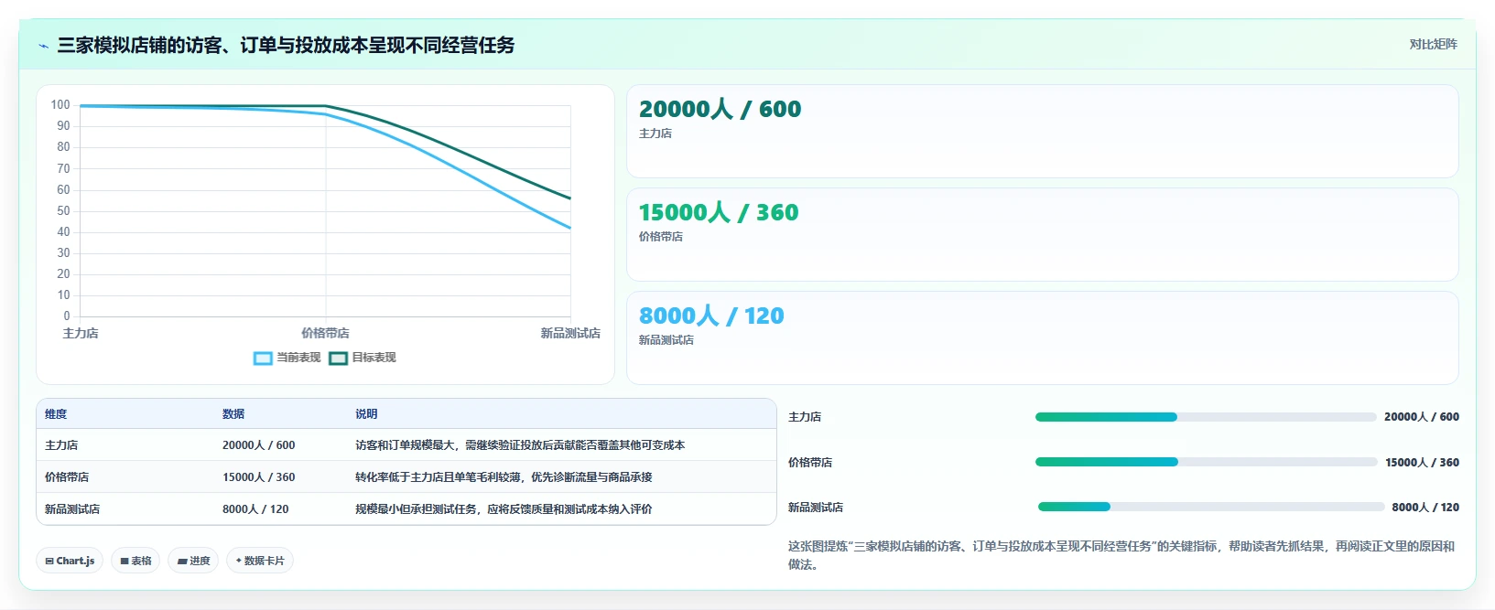Click the y-axis value 50 on the chart

point(63,211)
